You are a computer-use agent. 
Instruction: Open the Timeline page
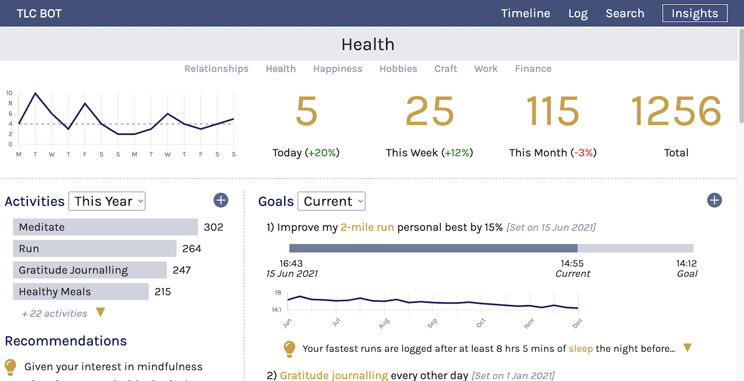(525, 13)
